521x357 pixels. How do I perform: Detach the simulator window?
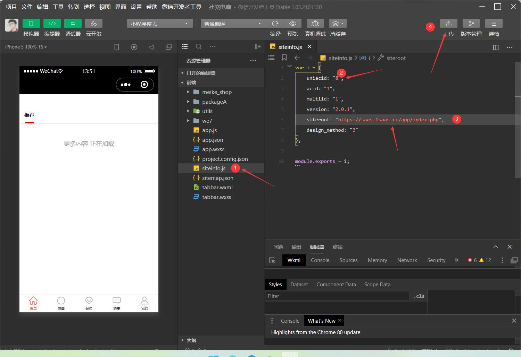(x=169, y=47)
